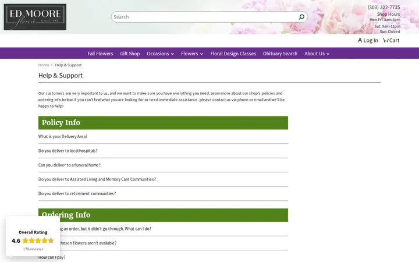This screenshot has width=419, height=262.
Task: Call phone number (303) 322-7735
Action: pos(384,7)
